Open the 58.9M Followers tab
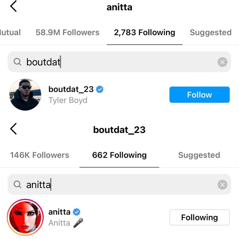This screenshot has height=239, width=239. coord(67,33)
